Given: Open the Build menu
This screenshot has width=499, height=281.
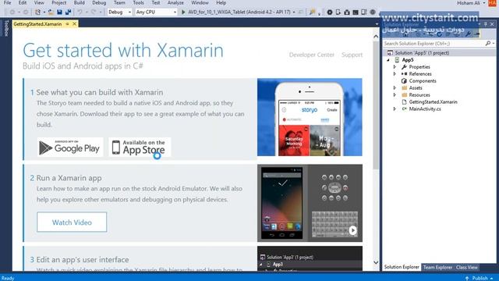Looking at the screenshot, I should (80, 3).
